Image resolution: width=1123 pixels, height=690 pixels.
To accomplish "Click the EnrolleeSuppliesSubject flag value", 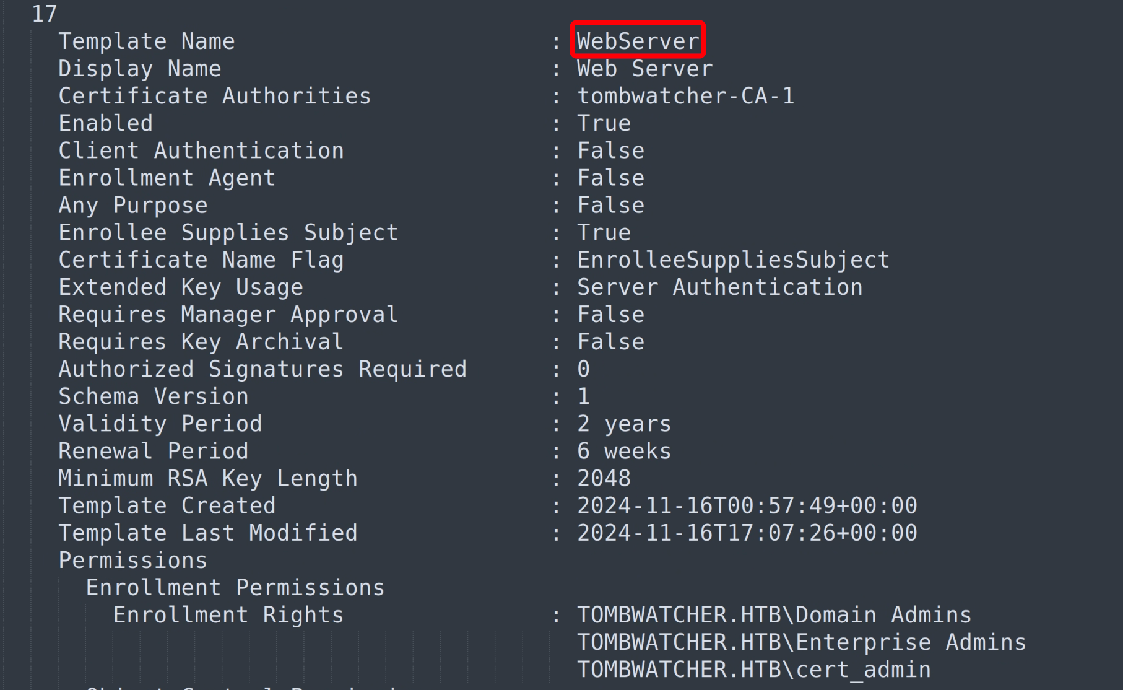I will click(x=733, y=260).
